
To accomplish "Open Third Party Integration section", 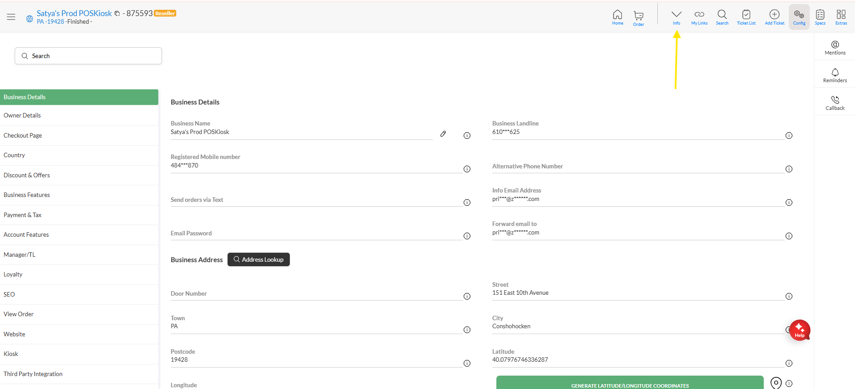I will coord(33,374).
